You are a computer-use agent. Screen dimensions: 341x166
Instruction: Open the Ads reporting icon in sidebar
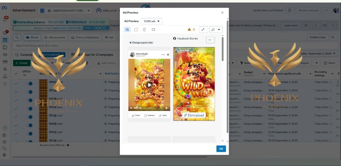[5, 47]
